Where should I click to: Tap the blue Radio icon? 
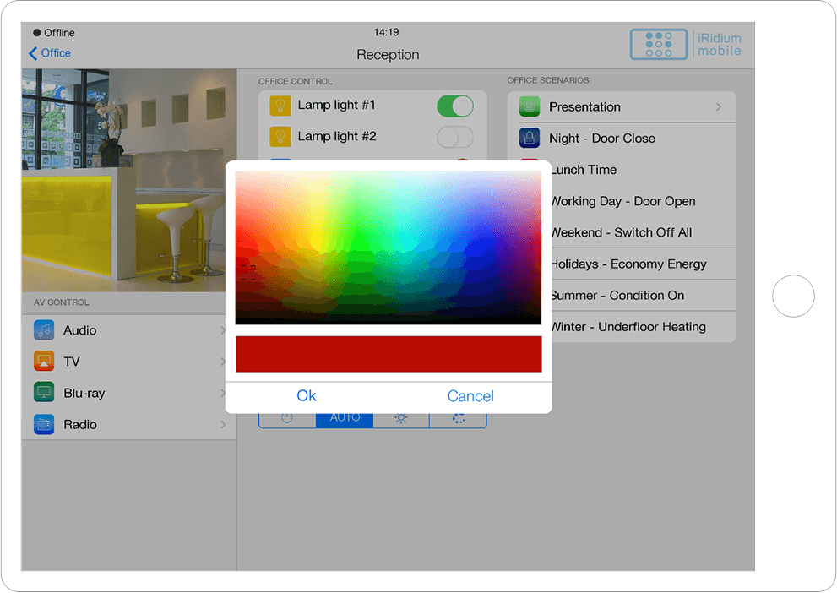click(44, 424)
